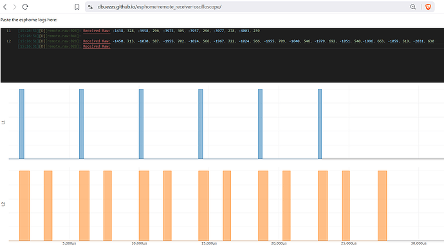This screenshot has height=251, width=444.
Task: Open site settings icon beside the URL
Action: pyautogui.click(x=90, y=7)
